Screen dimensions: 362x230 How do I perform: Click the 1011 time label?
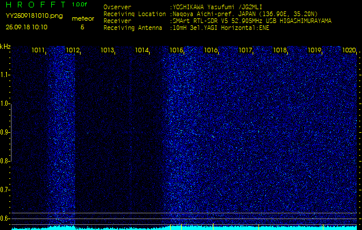[x=38, y=50]
